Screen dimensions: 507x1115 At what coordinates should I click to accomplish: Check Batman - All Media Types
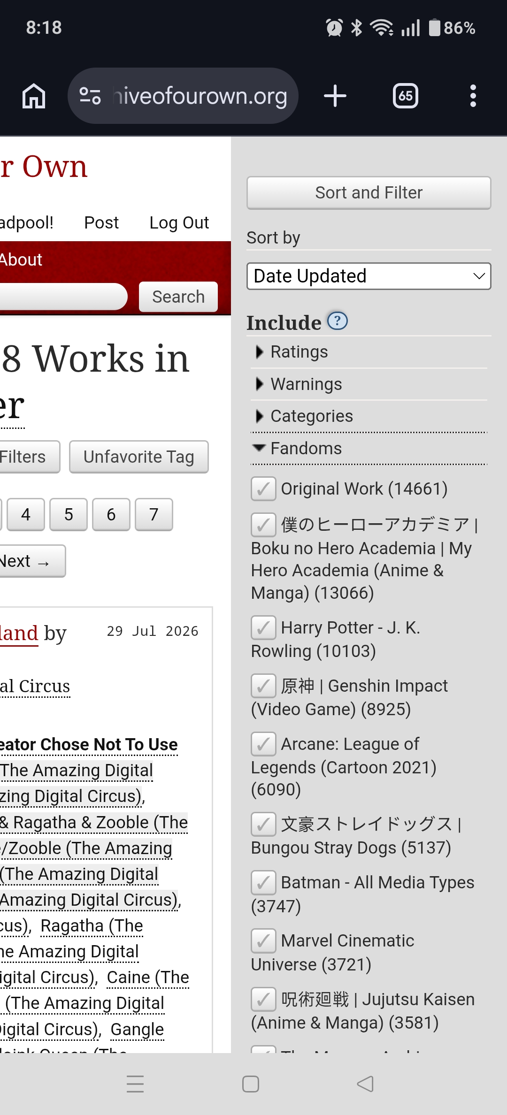pyautogui.click(x=263, y=883)
